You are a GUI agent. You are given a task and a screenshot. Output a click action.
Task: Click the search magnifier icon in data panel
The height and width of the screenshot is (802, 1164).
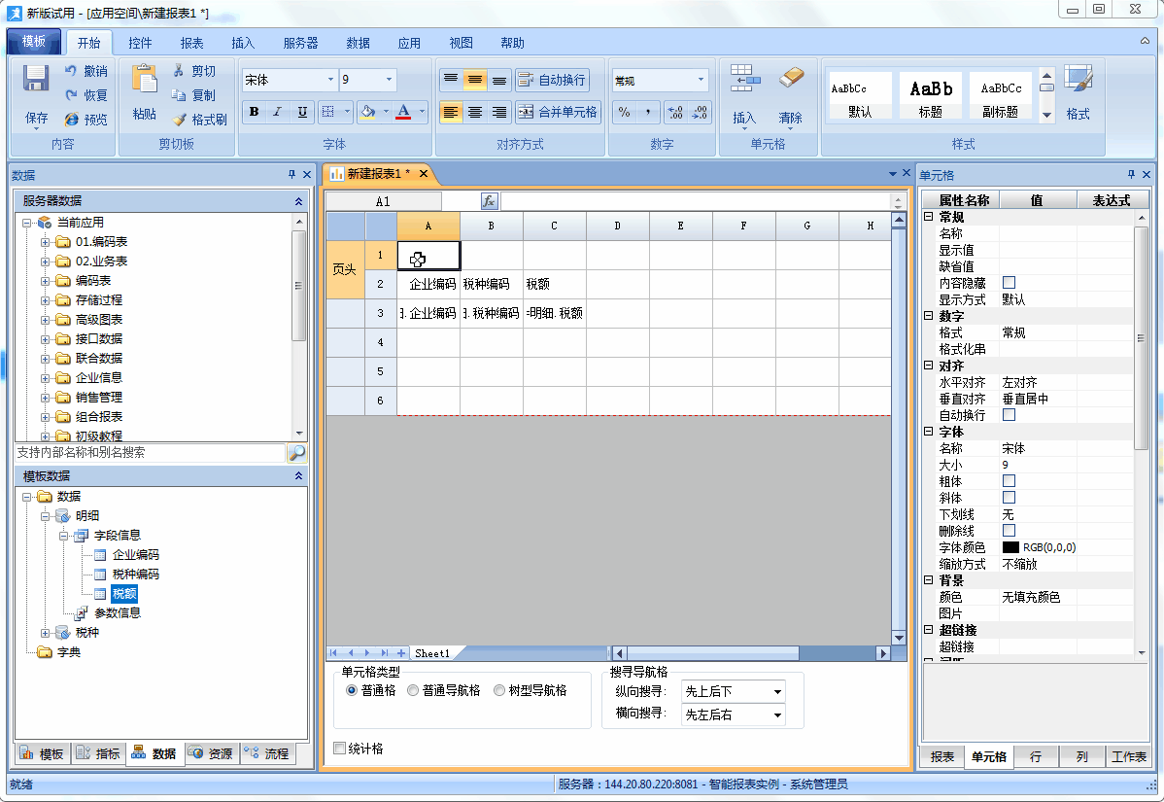(x=296, y=453)
